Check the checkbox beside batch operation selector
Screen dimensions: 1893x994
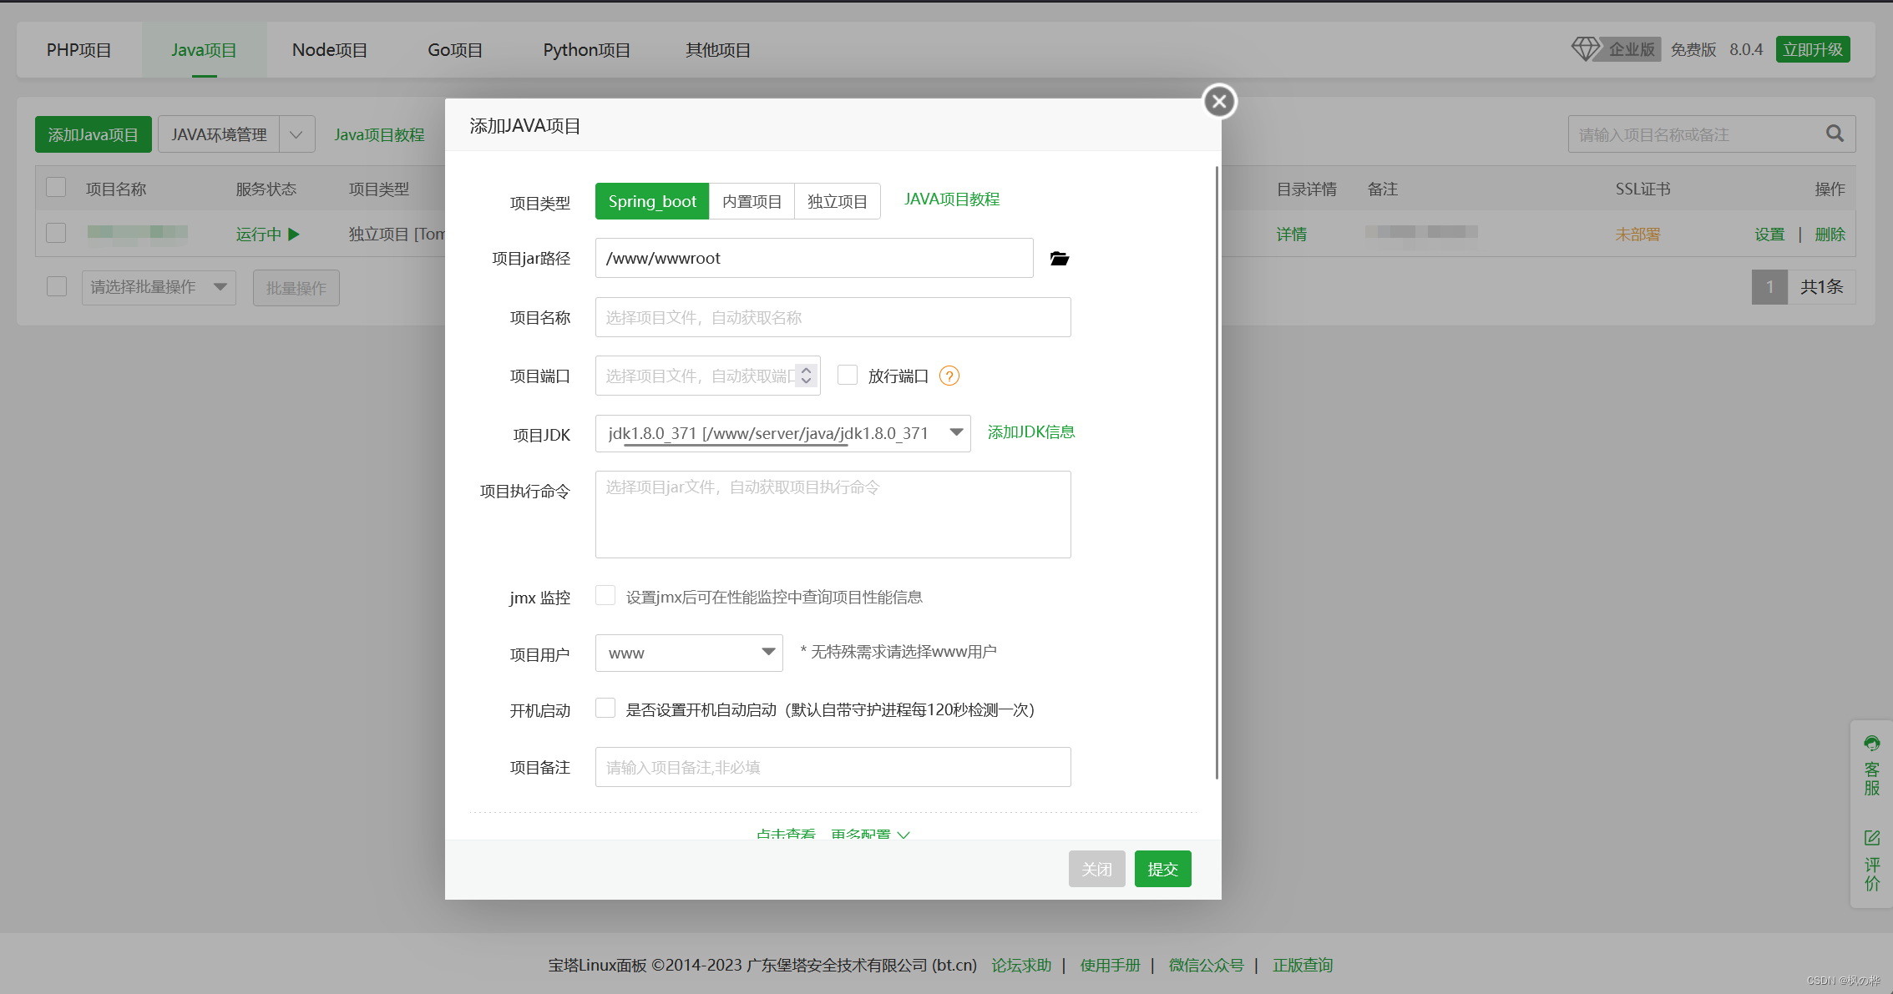click(x=57, y=286)
